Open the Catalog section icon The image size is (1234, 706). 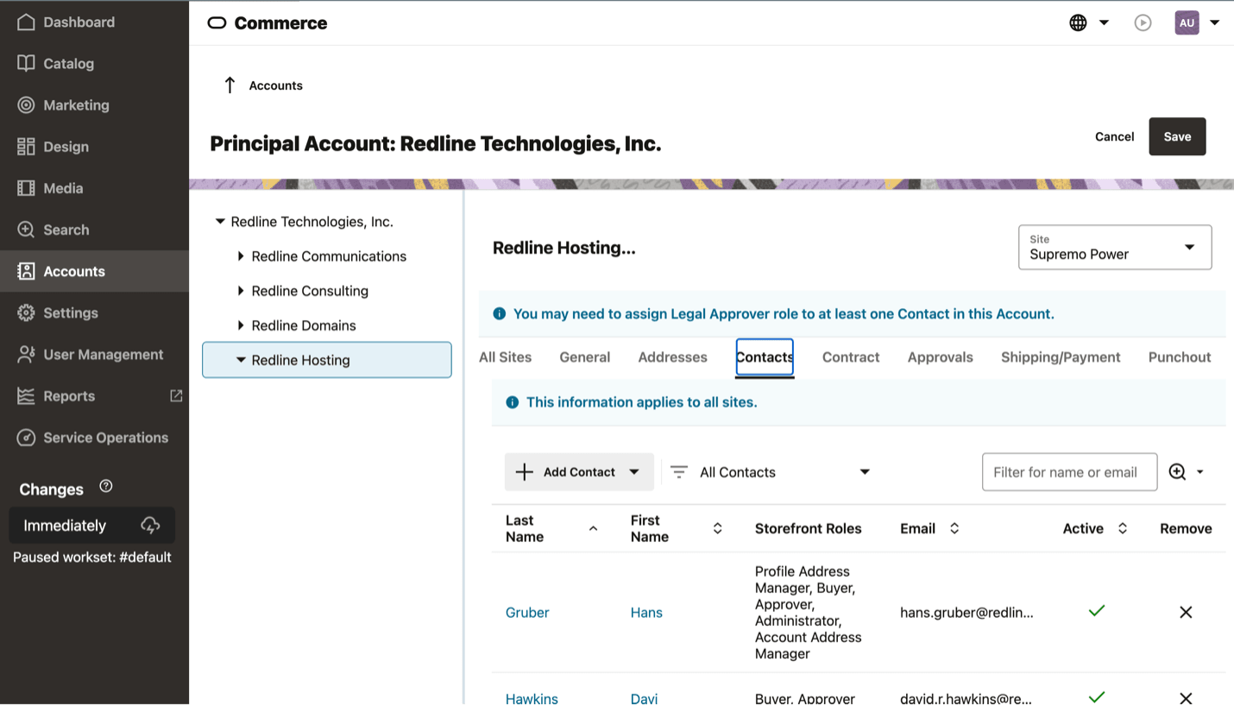click(26, 63)
